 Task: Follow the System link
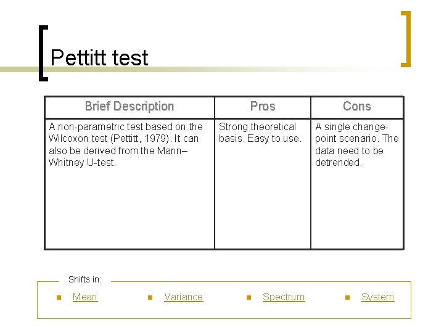(377, 297)
